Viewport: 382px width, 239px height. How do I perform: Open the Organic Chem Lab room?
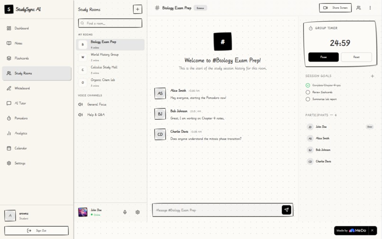tap(110, 82)
